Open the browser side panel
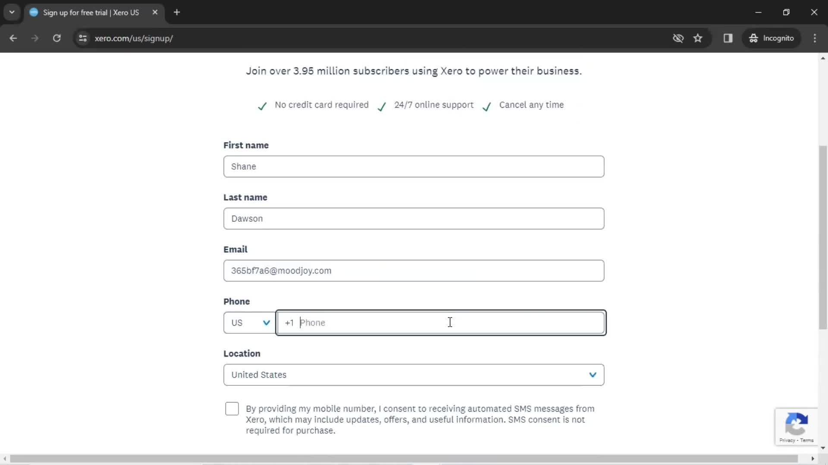Screen dimensions: 828x465 (x=728, y=38)
